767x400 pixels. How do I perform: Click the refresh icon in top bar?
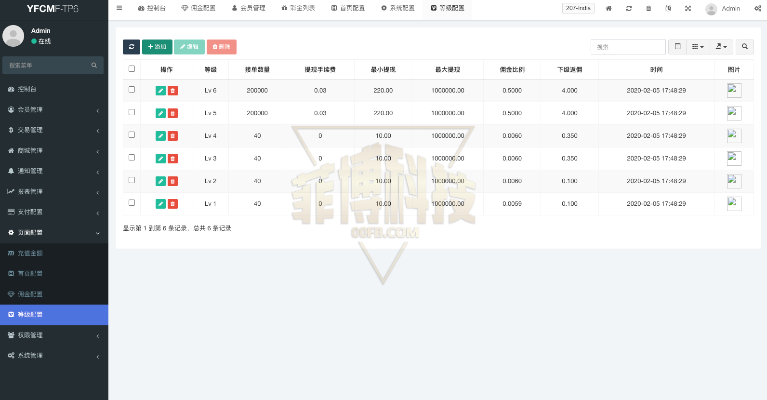[x=629, y=8]
